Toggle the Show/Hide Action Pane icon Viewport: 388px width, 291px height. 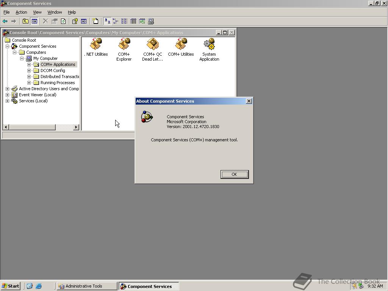tap(84, 21)
